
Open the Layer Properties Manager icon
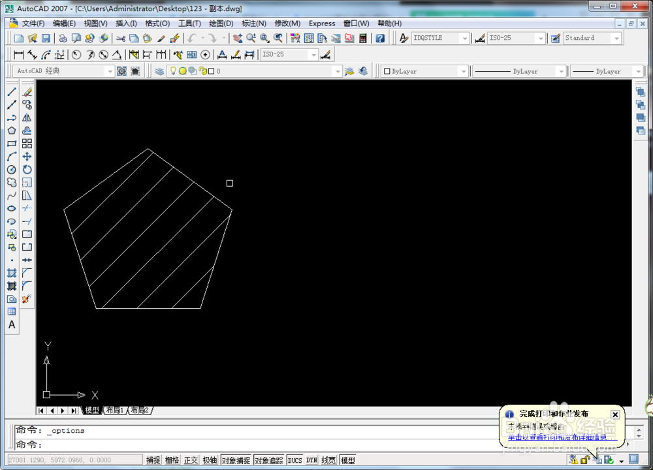coord(159,71)
